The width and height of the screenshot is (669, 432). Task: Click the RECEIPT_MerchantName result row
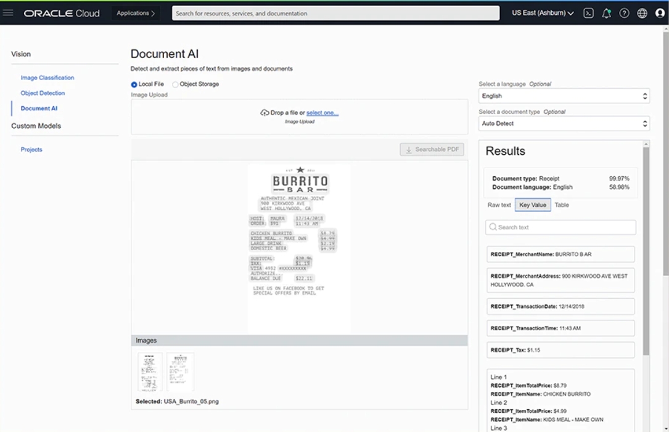560,254
